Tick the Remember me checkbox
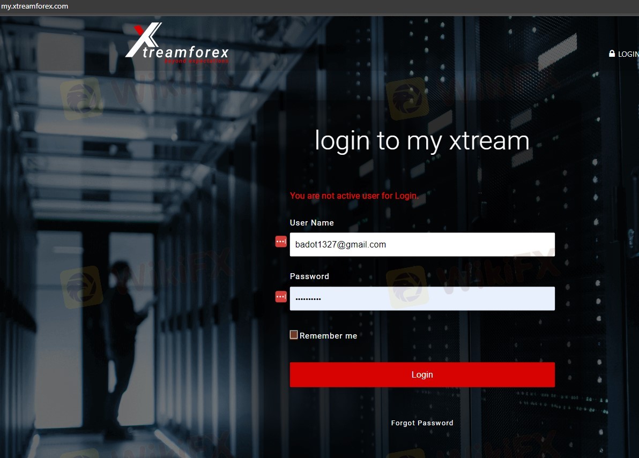This screenshot has height=458, width=639. point(293,335)
